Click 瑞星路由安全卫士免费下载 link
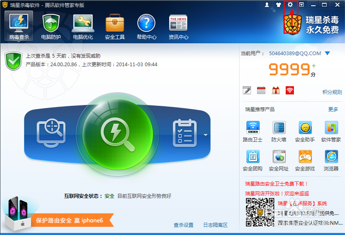Image resolution: width=345 pixels, height=235 pixels. [277, 184]
